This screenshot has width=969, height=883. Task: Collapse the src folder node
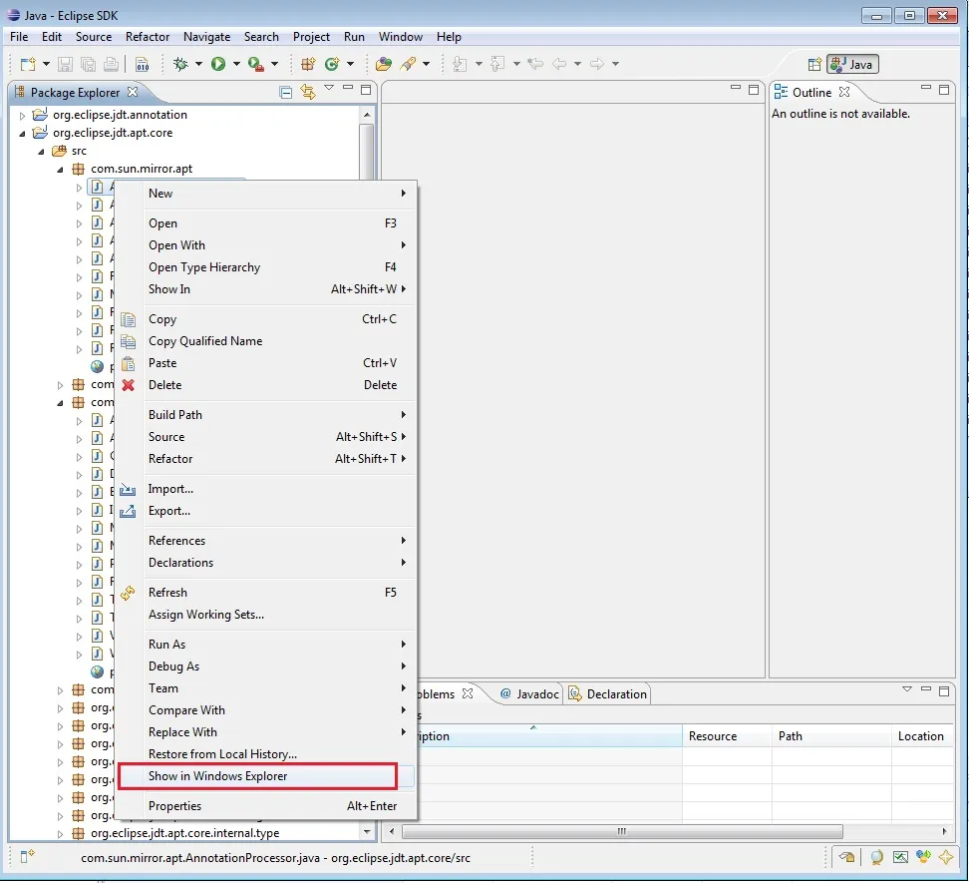[x=41, y=151]
